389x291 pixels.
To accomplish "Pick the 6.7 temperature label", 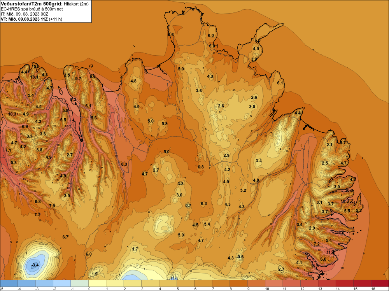I will click(x=65, y=237).
